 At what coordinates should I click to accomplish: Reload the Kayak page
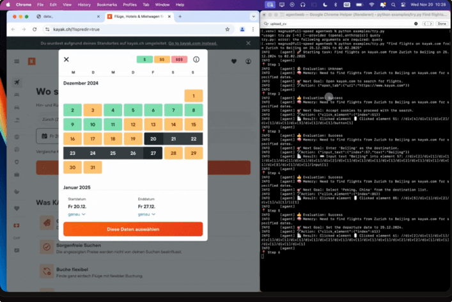click(35, 29)
